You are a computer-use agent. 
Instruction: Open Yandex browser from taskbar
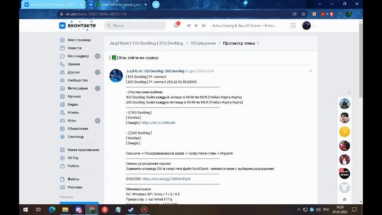pos(105,210)
